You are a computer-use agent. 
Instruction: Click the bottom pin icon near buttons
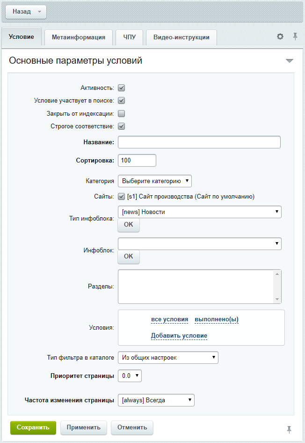pos(289,430)
